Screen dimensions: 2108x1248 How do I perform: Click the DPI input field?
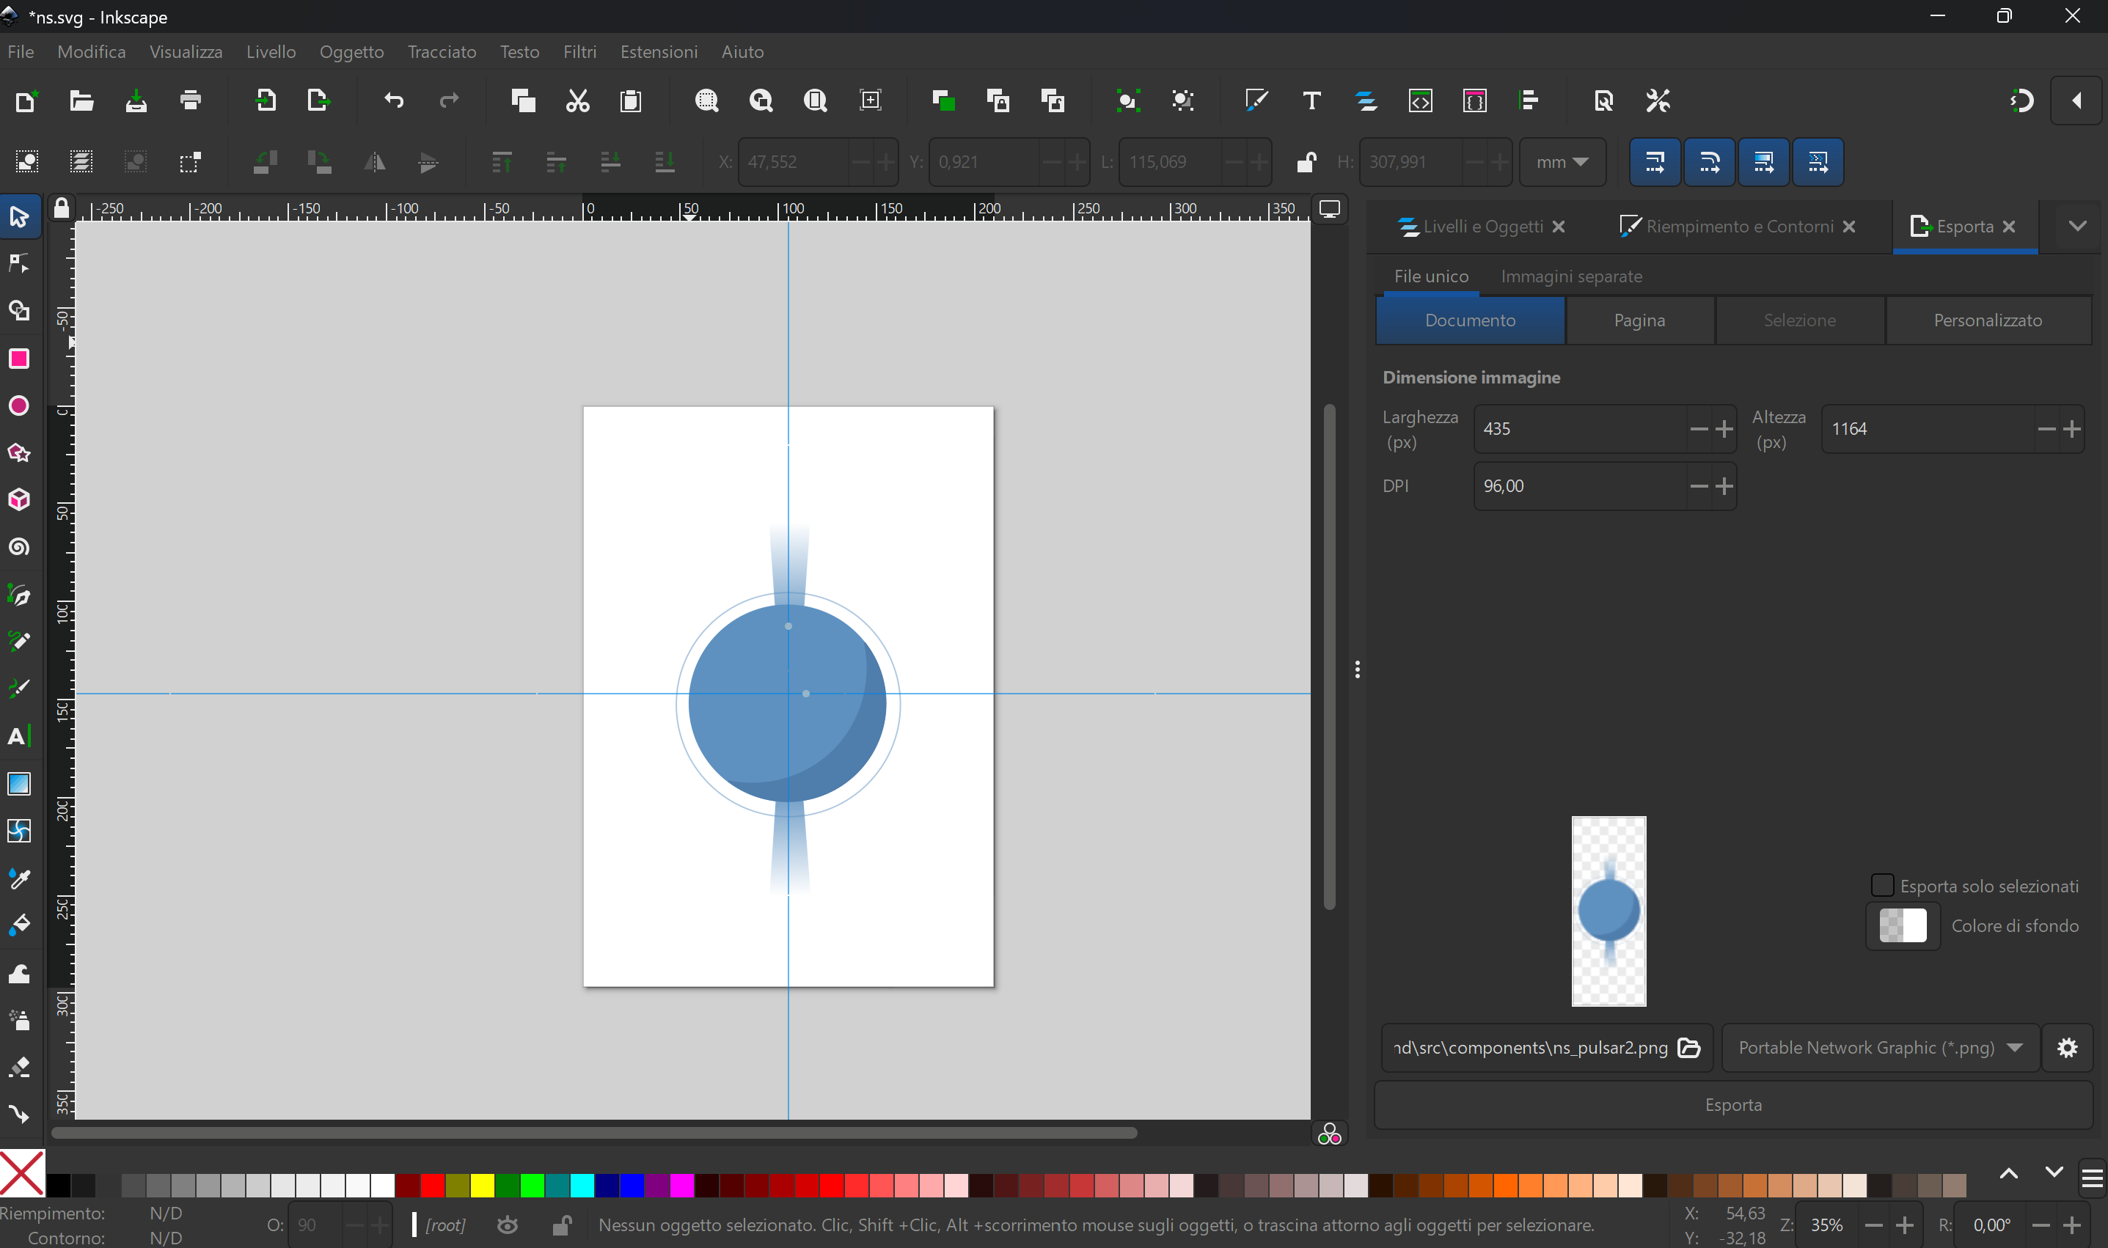(1580, 486)
